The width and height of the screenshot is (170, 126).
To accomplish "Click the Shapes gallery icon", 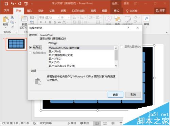I will coord(109,19).
